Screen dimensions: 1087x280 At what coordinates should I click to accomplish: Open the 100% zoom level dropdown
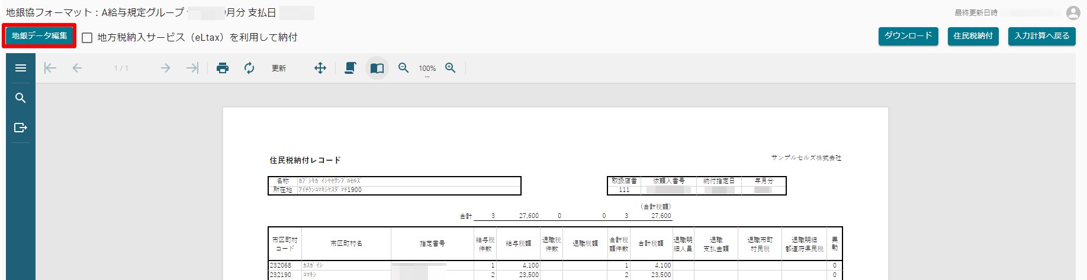tap(427, 69)
